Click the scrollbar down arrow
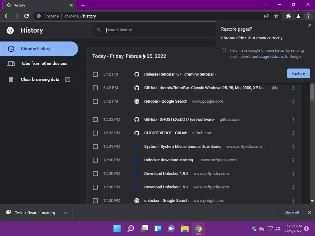The width and height of the screenshot is (315, 236). tap(312, 201)
